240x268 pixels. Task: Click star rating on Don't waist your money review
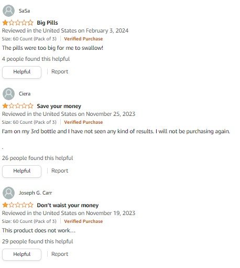(x=18, y=205)
